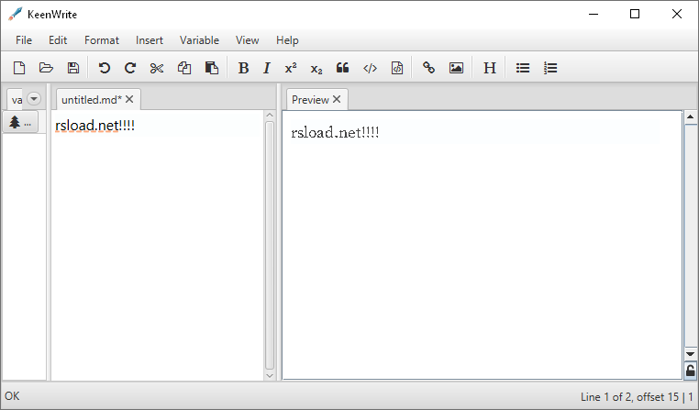Insert a hyperlink
This screenshot has width=699, height=410.
[x=429, y=68]
